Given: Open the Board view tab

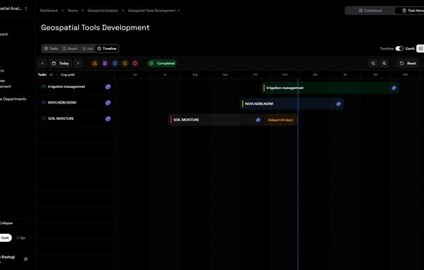Looking at the screenshot, I should pos(70,49).
